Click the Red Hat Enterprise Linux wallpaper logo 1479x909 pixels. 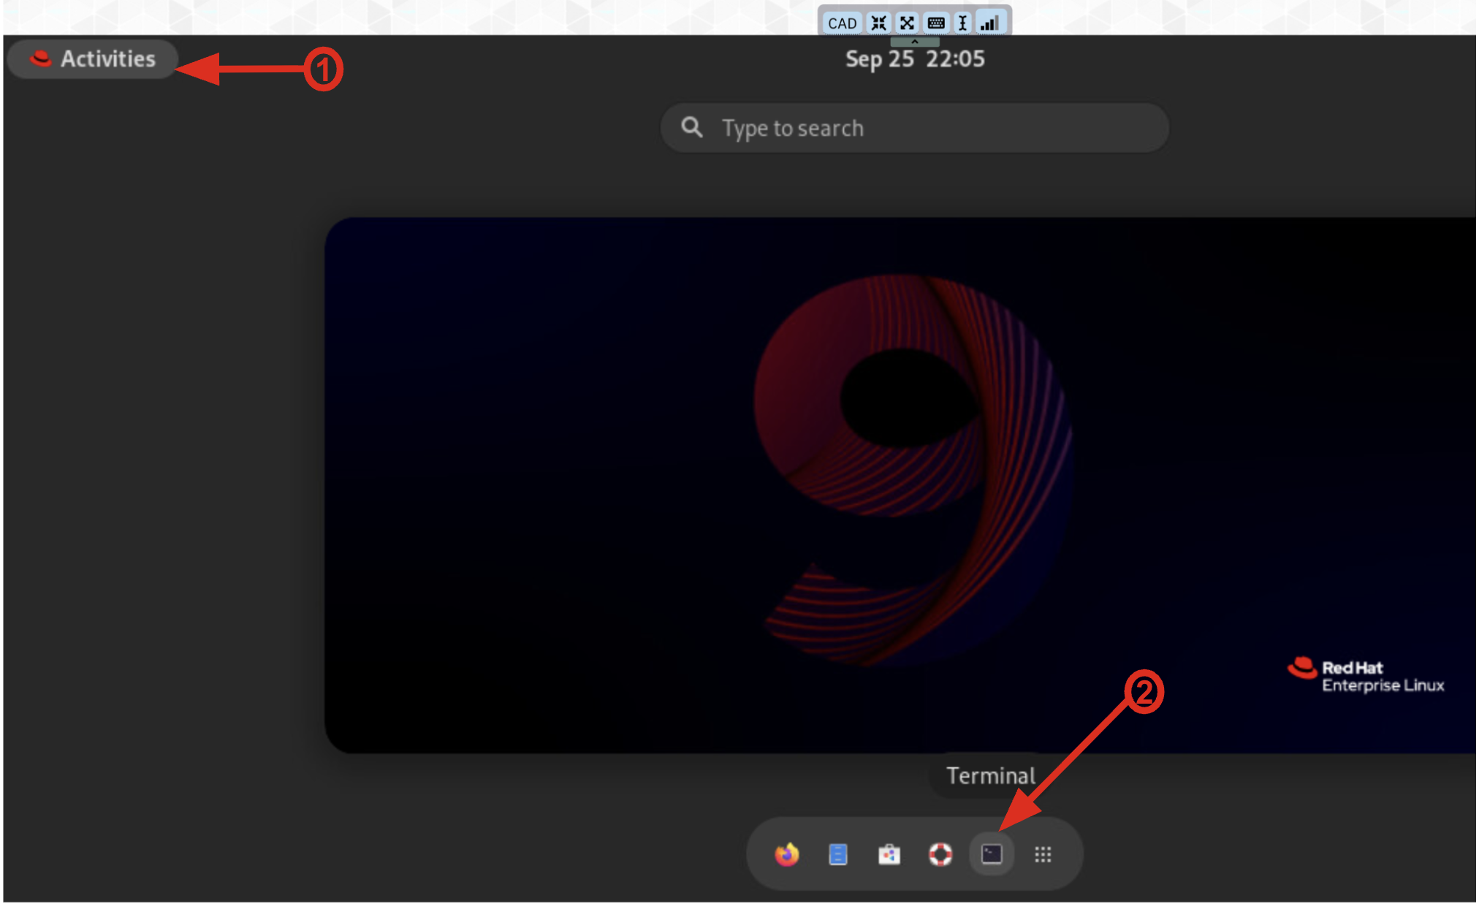point(1366,676)
